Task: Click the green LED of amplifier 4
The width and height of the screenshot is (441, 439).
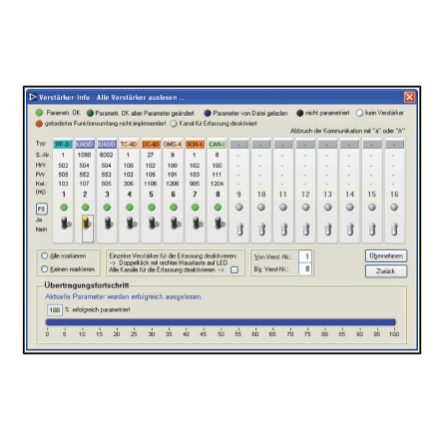Action: tap(130, 208)
